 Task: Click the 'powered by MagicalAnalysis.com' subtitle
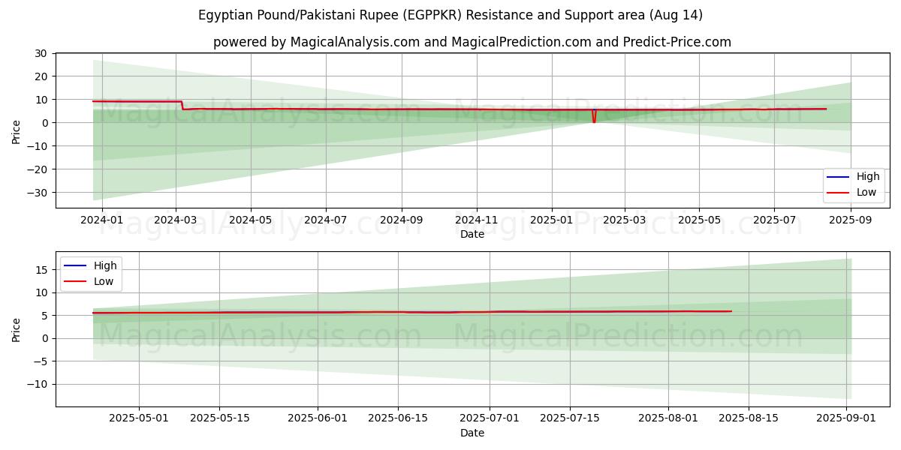point(472,42)
